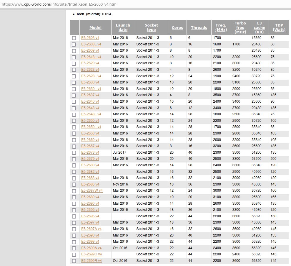This screenshot has height=266, width=291.
Task: Open the E5-2618L v4 link
Action: point(91,57)
